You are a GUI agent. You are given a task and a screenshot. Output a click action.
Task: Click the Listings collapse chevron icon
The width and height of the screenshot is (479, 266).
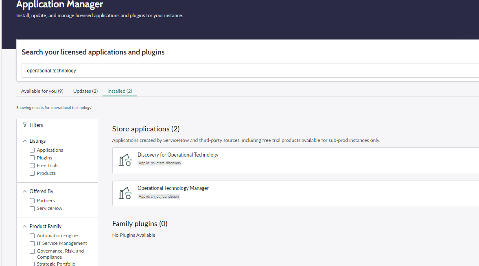tap(25, 141)
